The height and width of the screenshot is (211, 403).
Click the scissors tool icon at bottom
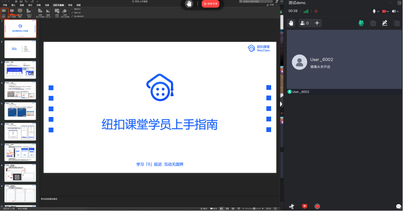point(292,206)
